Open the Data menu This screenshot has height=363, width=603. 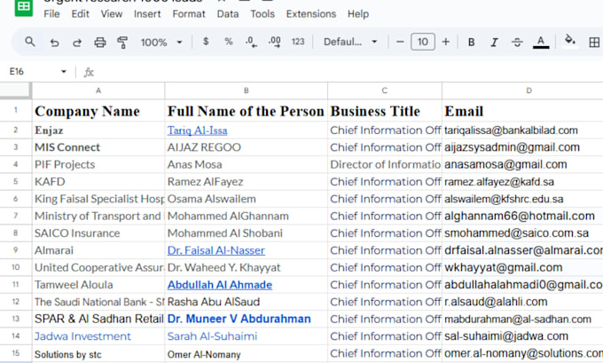(x=228, y=14)
